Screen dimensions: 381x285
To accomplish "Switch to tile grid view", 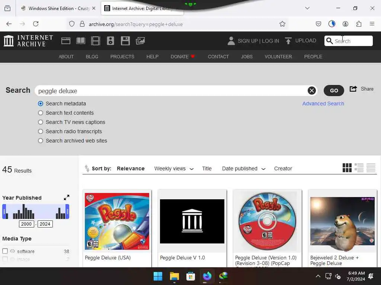I will tap(347, 168).
